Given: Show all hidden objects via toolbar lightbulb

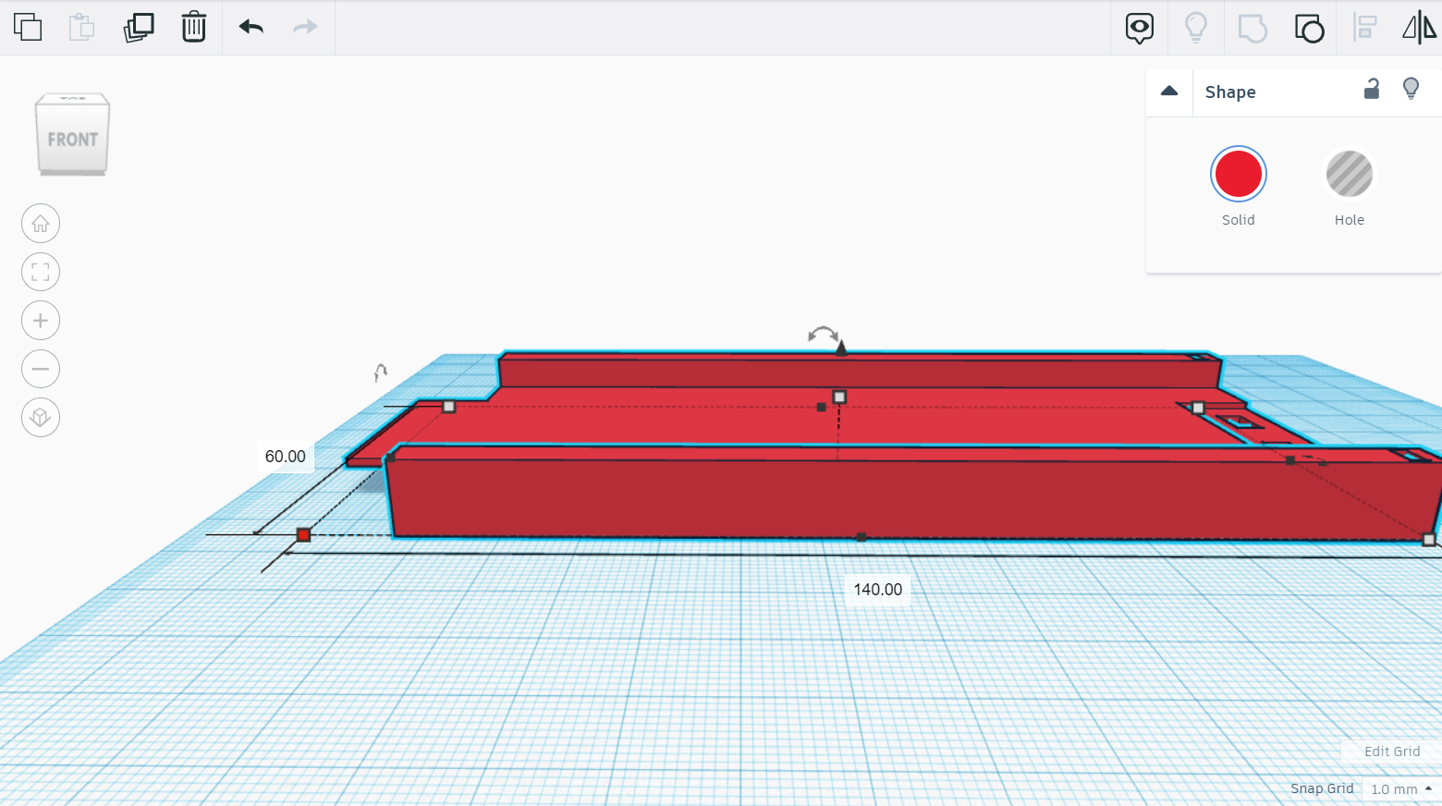Looking at the screenshot, I should click(x=1195, y=28).
